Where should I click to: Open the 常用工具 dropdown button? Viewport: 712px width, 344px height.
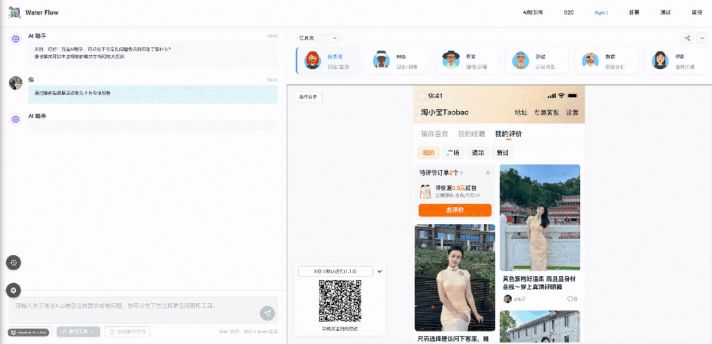point(78,332)
